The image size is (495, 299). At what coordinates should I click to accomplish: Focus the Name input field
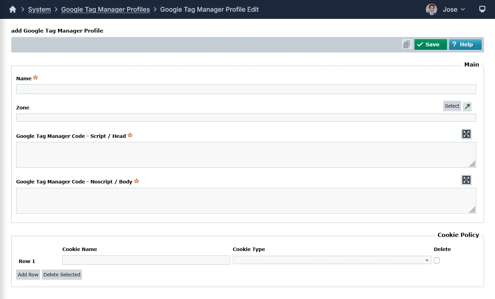tap(246, 89)
